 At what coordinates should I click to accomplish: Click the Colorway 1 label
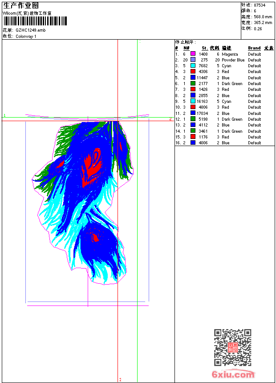click(26, 37)
